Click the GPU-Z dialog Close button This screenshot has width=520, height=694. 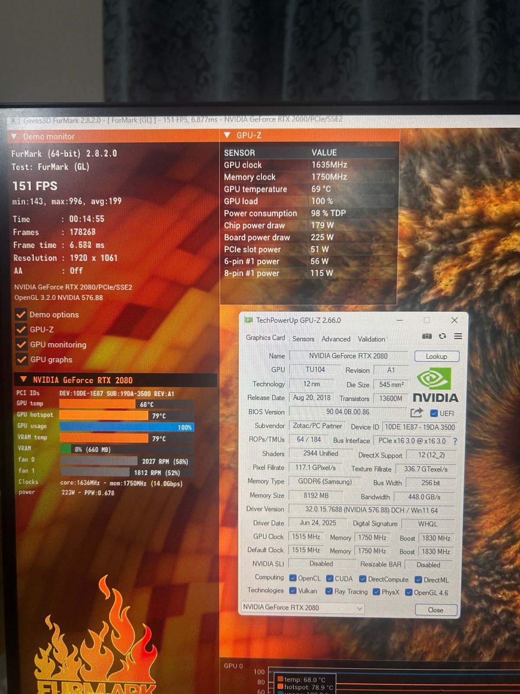tap(436, 610)
